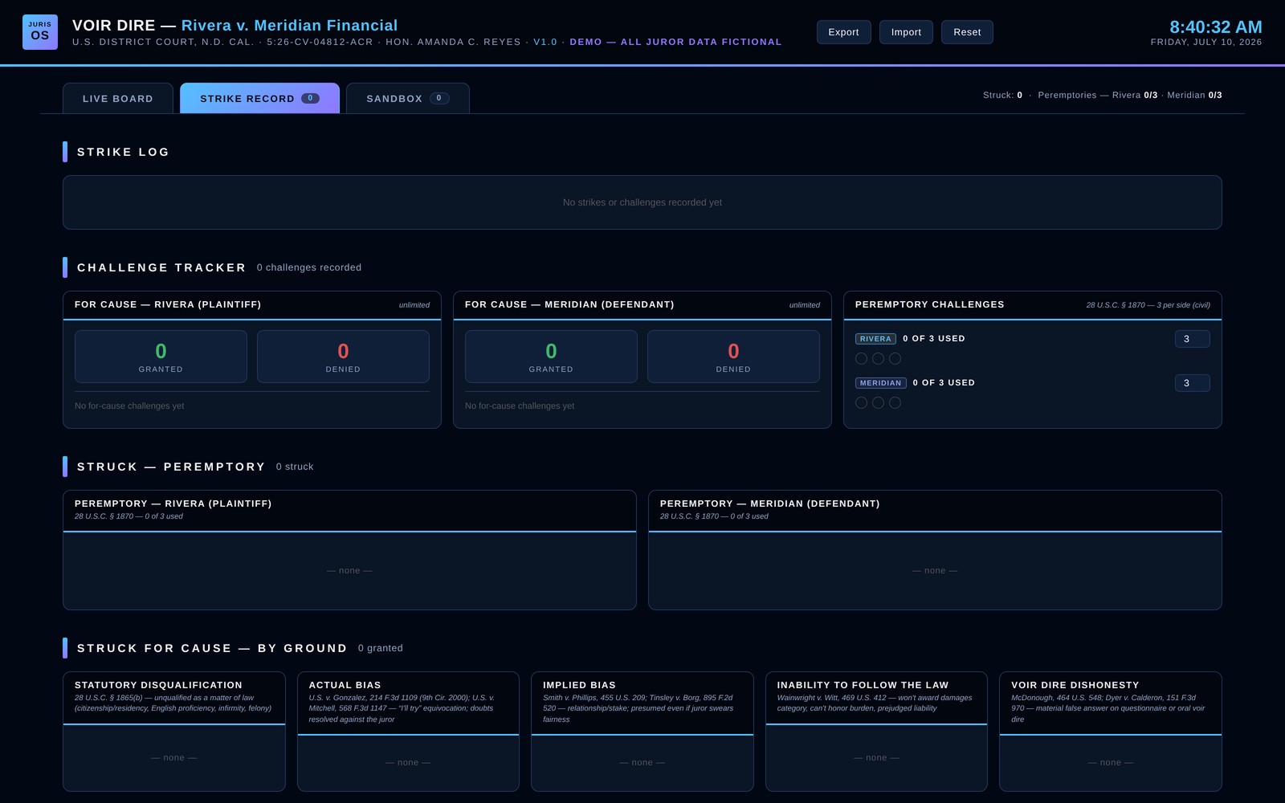This screenshot has width=1285, height=803.
Task: Click the Export button
Action: click(844, 32)
